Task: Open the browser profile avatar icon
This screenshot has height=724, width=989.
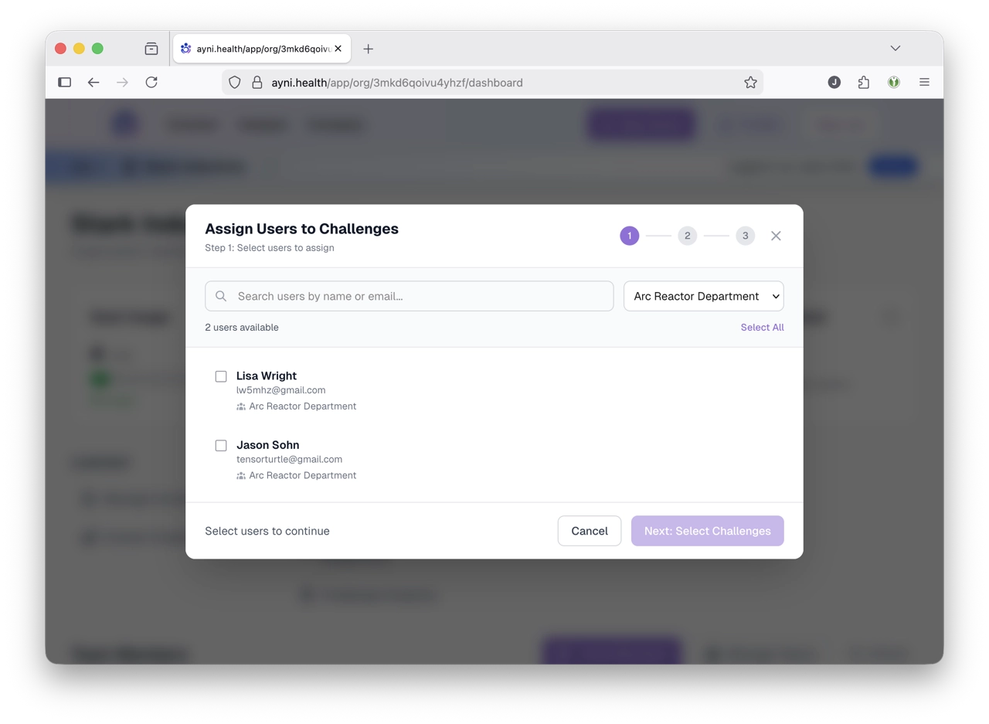Action: (x=834, y=82)
